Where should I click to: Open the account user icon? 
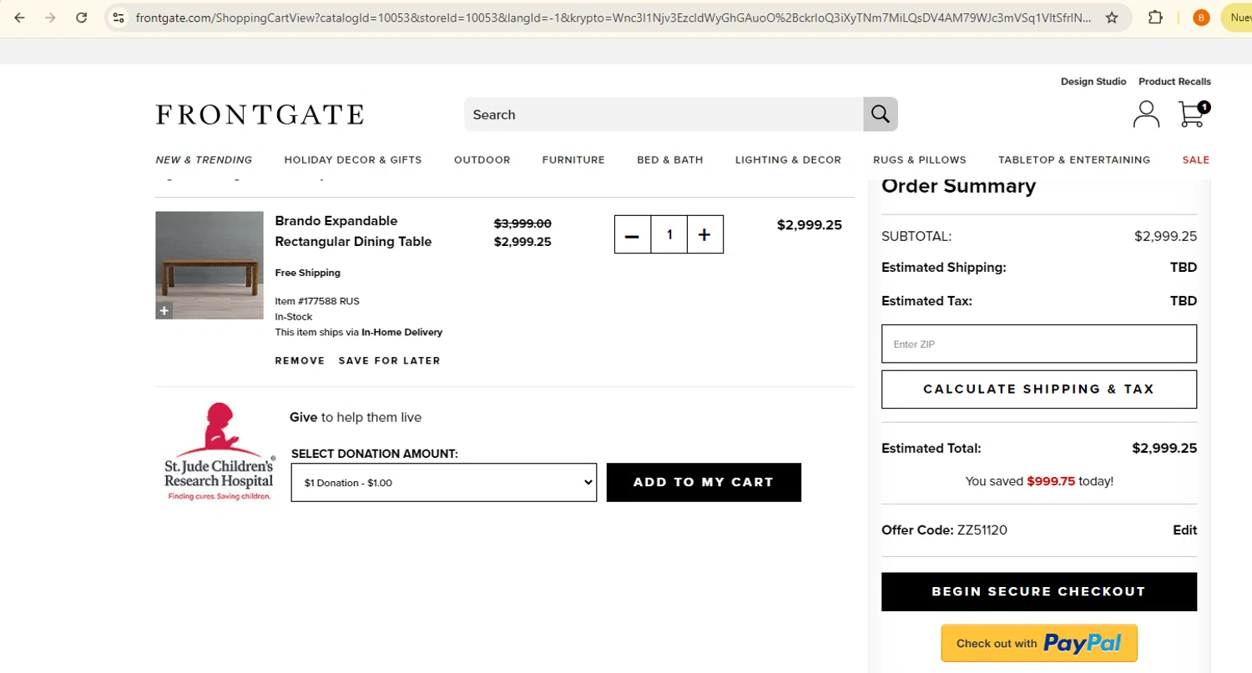pos(1146,114)
